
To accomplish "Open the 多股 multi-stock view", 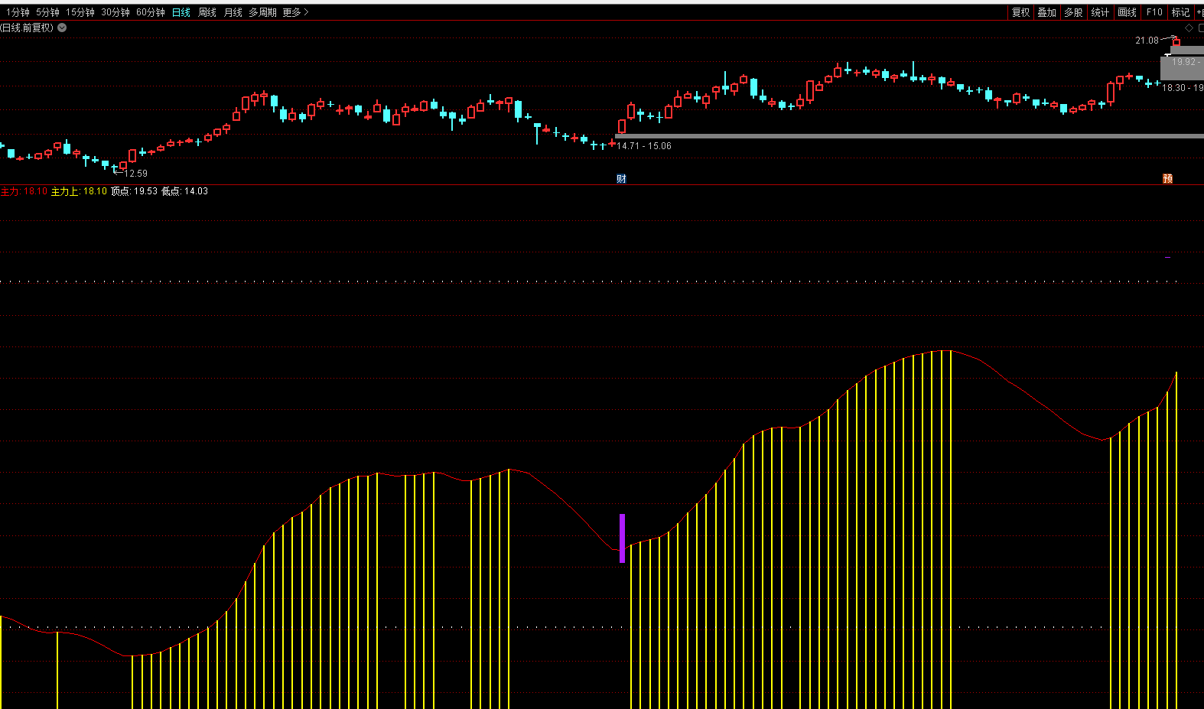I will click(1073, 12).
